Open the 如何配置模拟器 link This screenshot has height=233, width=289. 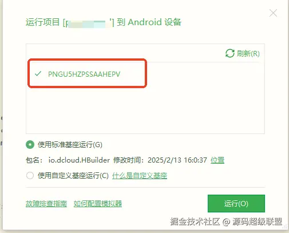point(98,204)
